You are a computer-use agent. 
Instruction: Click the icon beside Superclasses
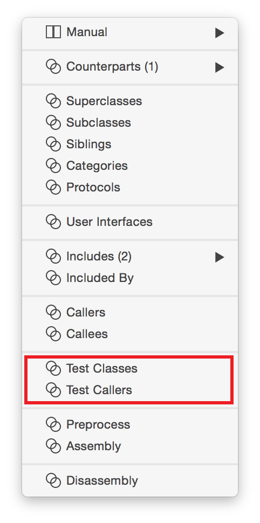53,101
